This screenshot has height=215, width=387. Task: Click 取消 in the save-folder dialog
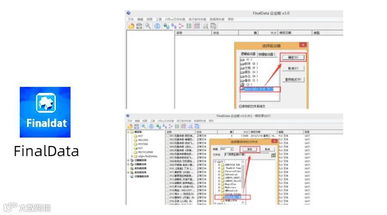click(267, 149)
